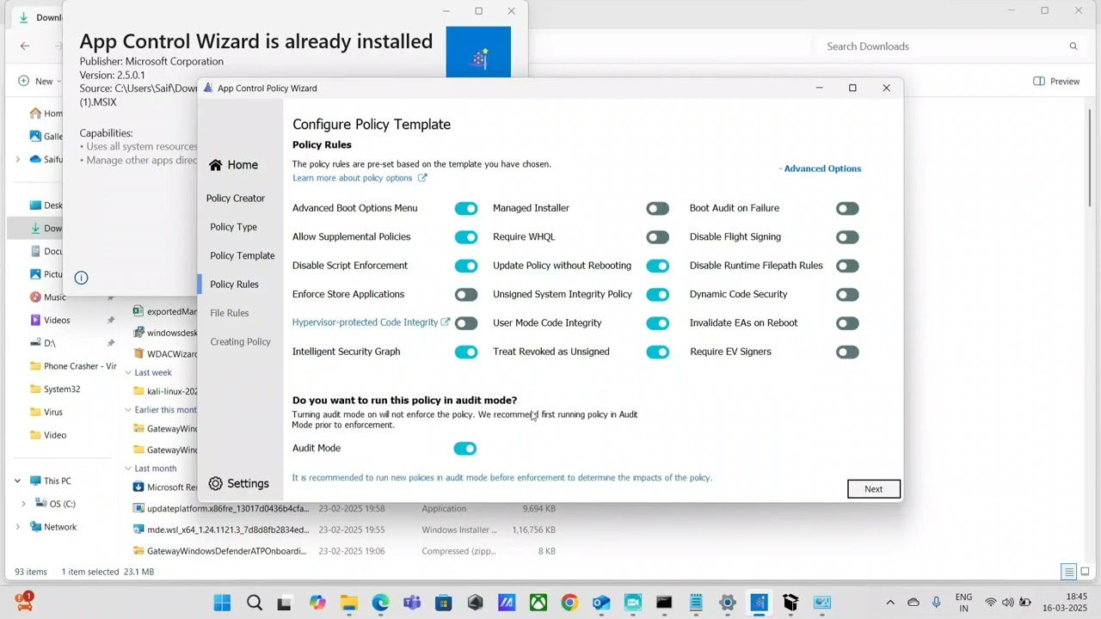Open taskbar Search
This screenshot has width=1101, height=619.
254,603
